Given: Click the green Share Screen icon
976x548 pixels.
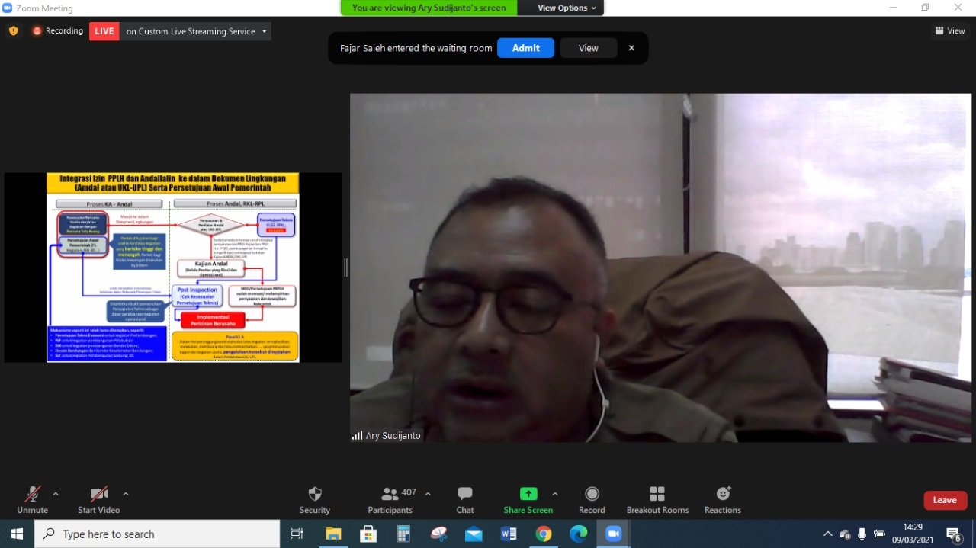Looking at the screenshot, I should click(528, 494).
